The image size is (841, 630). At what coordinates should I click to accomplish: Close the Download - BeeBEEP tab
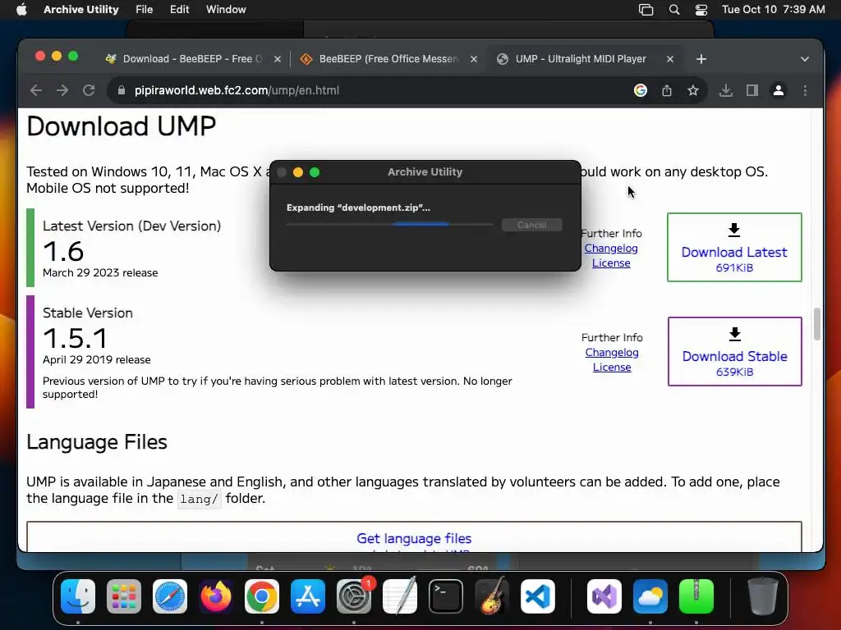coord(278,59)
